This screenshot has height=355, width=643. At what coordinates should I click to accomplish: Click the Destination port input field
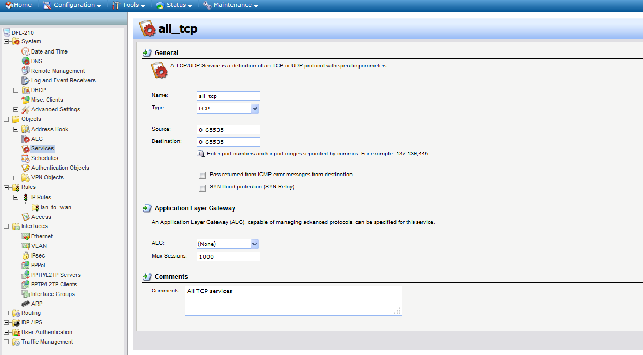tap(228, 142)
